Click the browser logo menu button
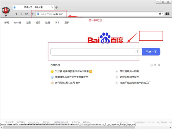Viewport: 172px width, 129px height. click(x=6, y=11)
